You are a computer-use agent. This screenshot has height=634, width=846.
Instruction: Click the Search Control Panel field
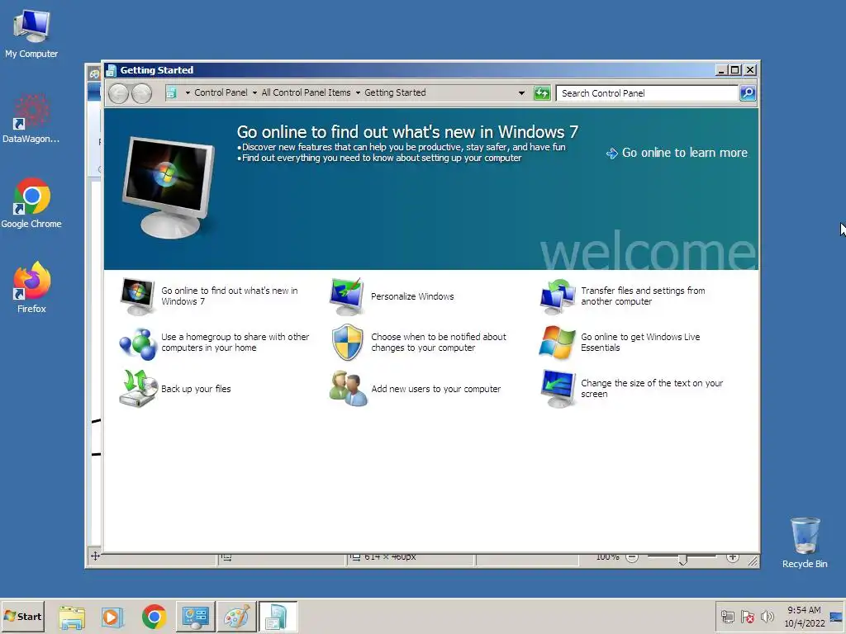[x=647, y=93]
